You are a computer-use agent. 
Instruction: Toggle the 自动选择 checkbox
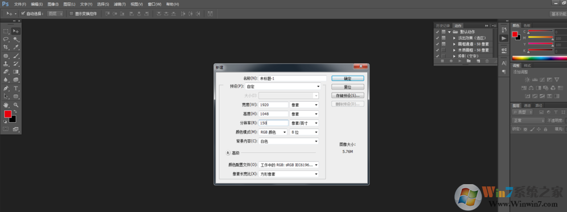23,14
